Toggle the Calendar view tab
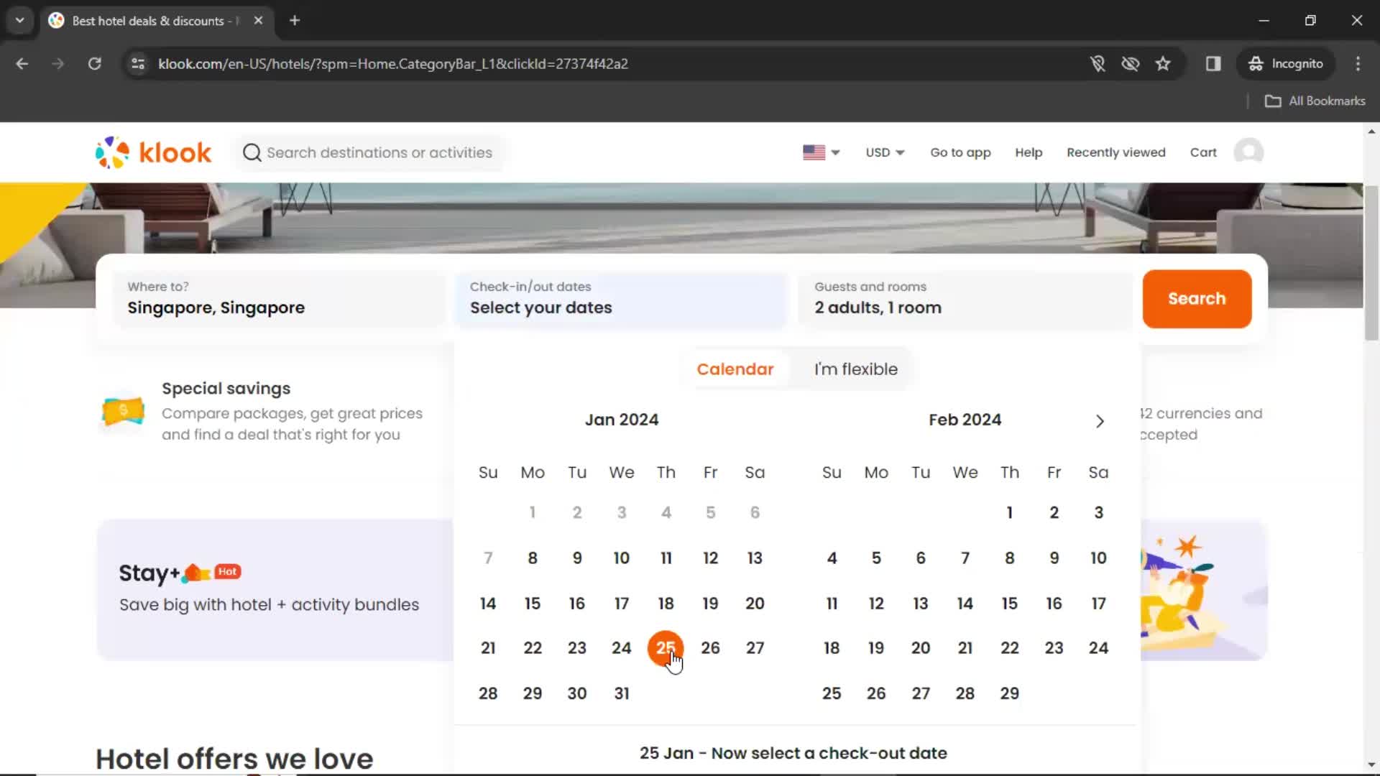 point(735,369)
